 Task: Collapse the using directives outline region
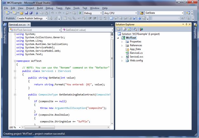click(x=15, y=34)
